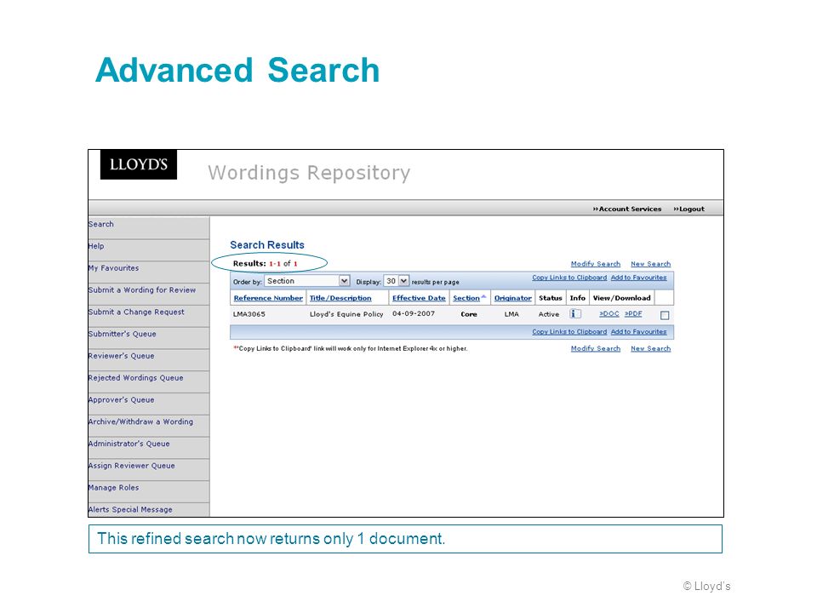Click upper Copy Links to Clipboard
The image size is (817, 613).
coord(569,278)
